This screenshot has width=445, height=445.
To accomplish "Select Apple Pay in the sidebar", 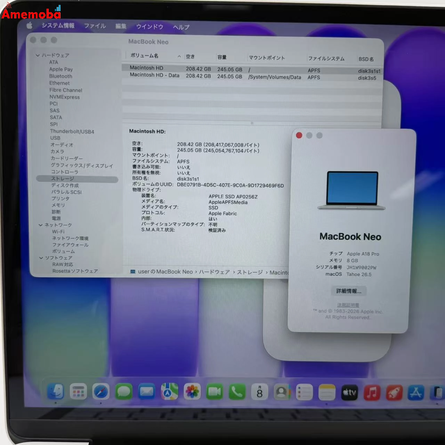I will point(61,69).
